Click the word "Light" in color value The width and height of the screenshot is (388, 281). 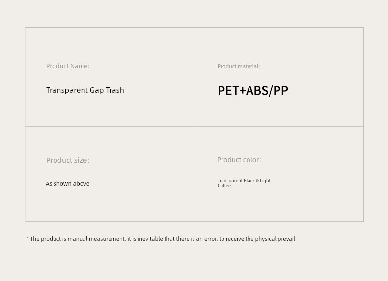click(265, 181)
